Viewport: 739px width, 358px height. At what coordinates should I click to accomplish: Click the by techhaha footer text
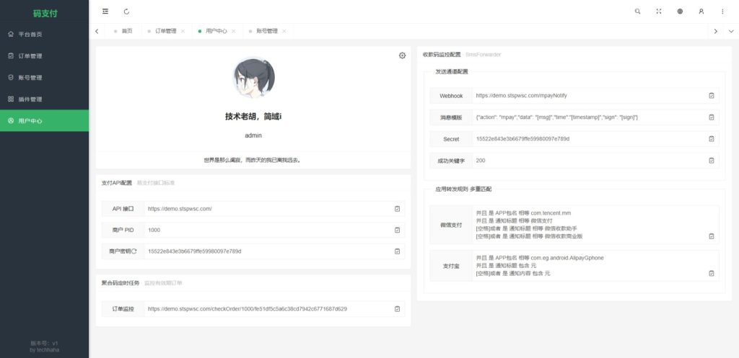click(44, 350)
